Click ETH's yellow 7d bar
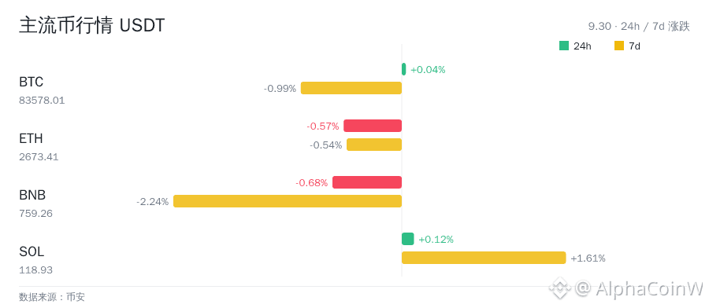 point(374,145)
